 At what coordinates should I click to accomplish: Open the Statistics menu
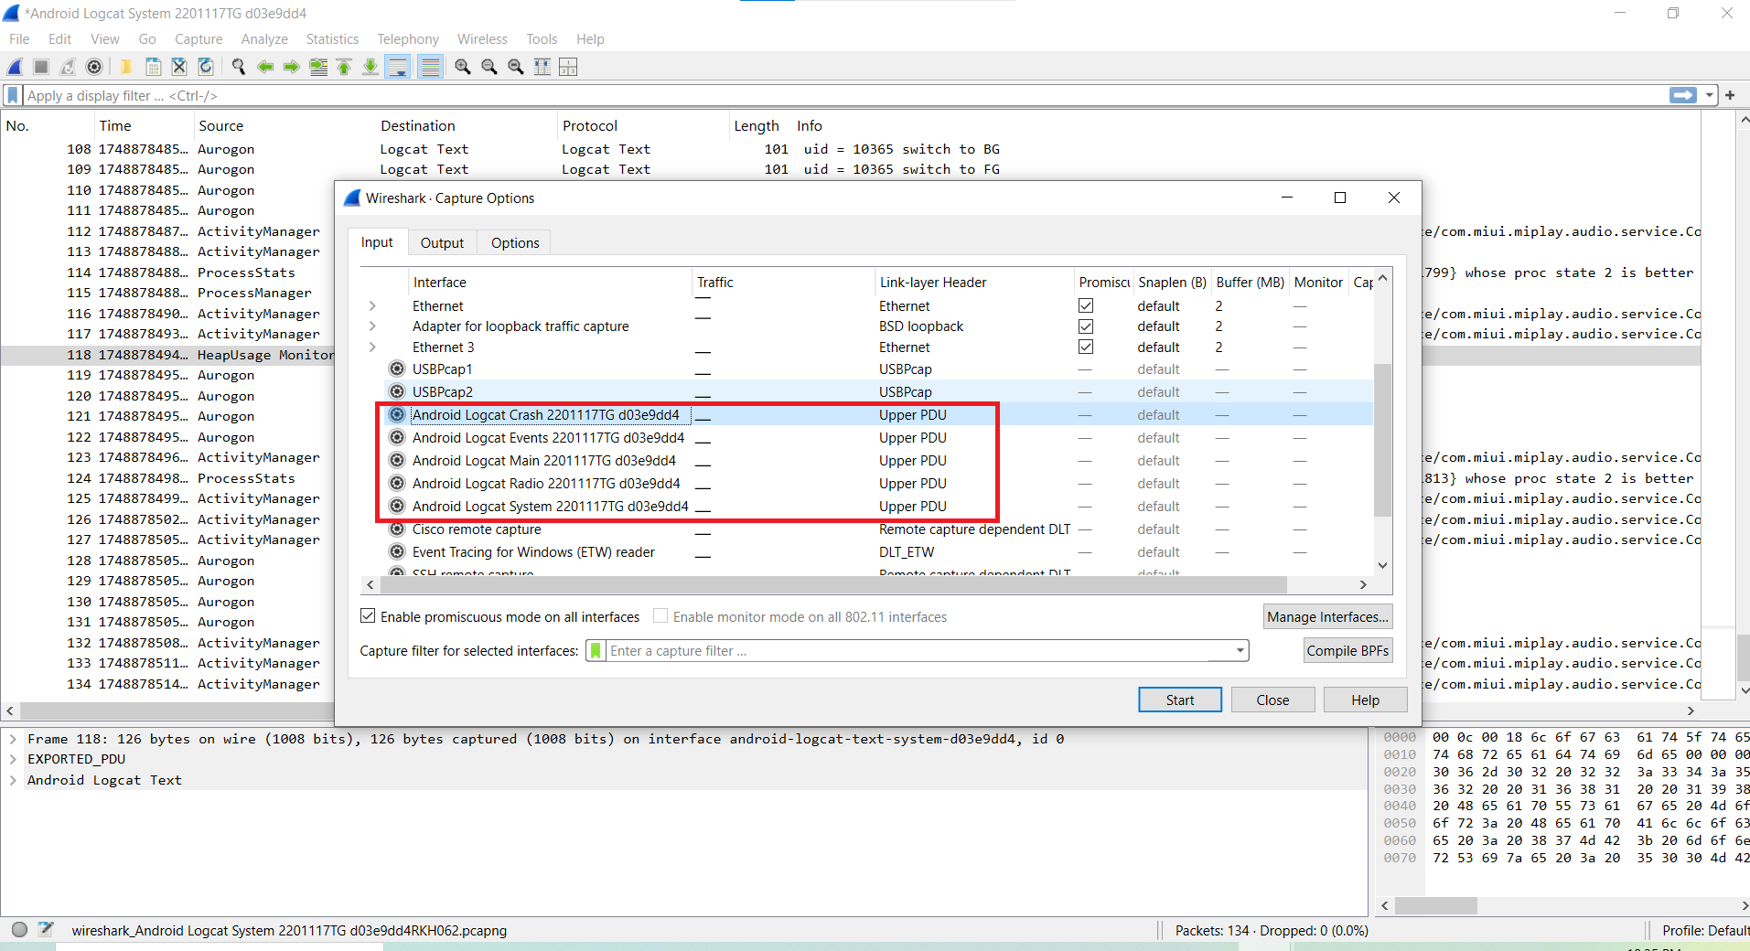pyautogui.click(x=332, y=39)
